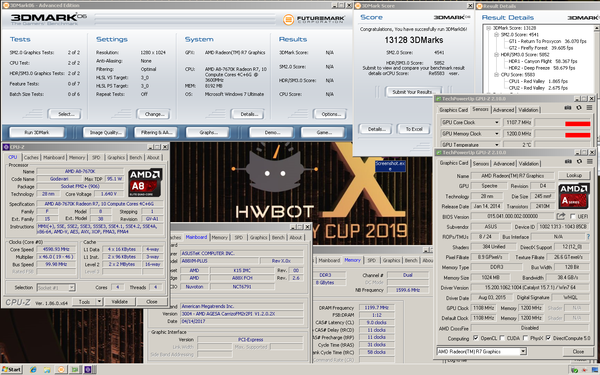This screenshot has height=375, width=600.
Task: Open the Start menu
Action: click(x=11, y=370)
